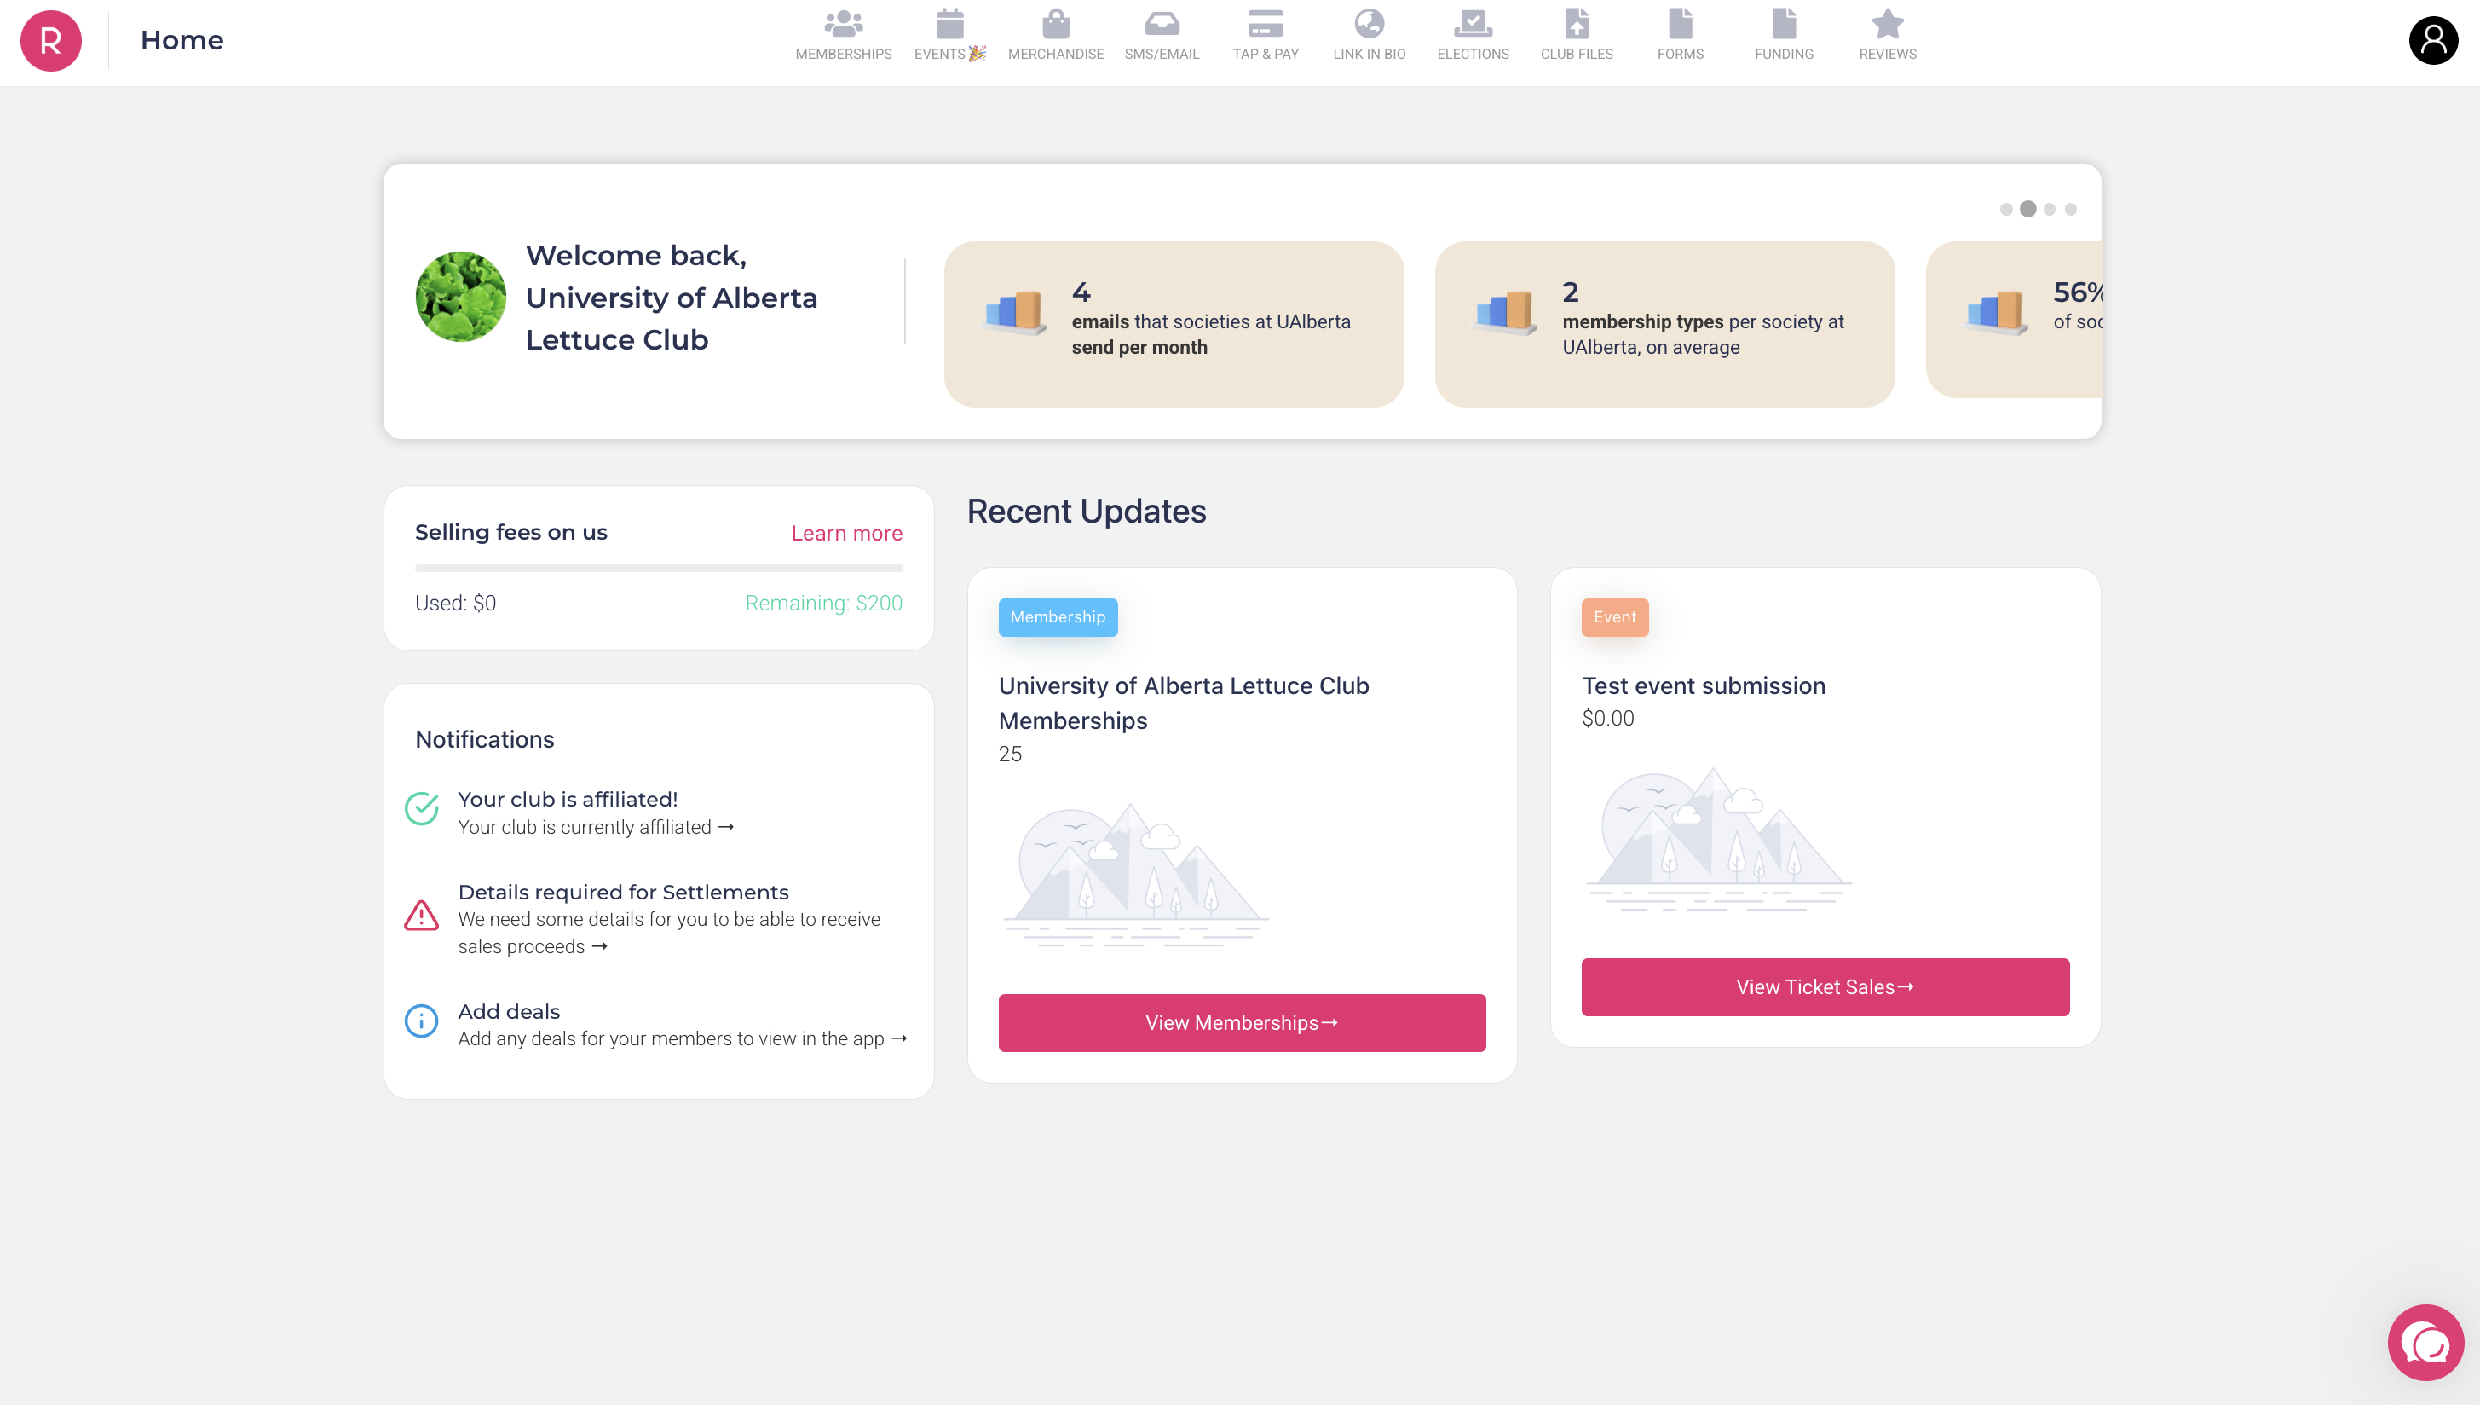Image resolution: width=2480 pixels, height=1405 pixels.
Task: Click the View Memberships button
Action: 1242,1023
